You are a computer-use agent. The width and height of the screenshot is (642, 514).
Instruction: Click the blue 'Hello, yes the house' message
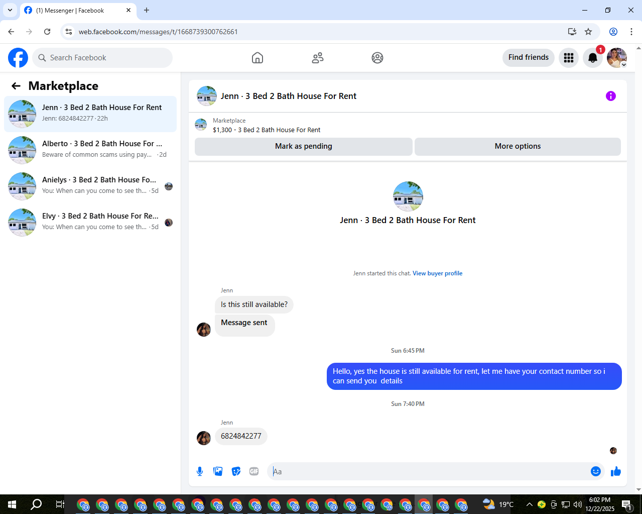(x=474, y=376)
